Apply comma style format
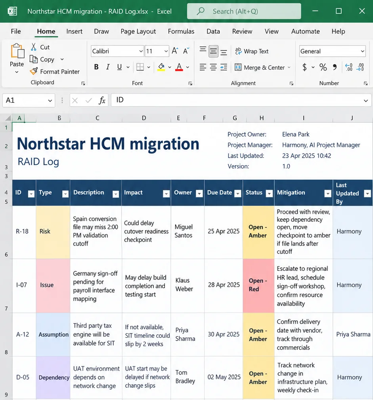 coord(335,67)
